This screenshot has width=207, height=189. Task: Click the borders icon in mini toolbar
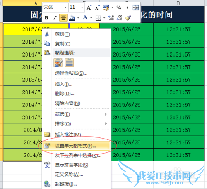(x=98, y=18)
